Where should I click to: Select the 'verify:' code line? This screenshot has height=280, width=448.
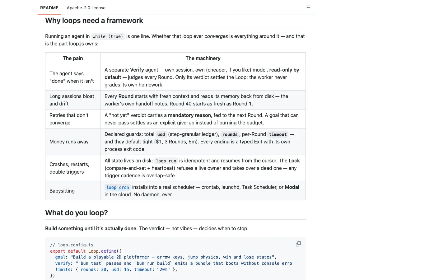[x=174, y=263]
